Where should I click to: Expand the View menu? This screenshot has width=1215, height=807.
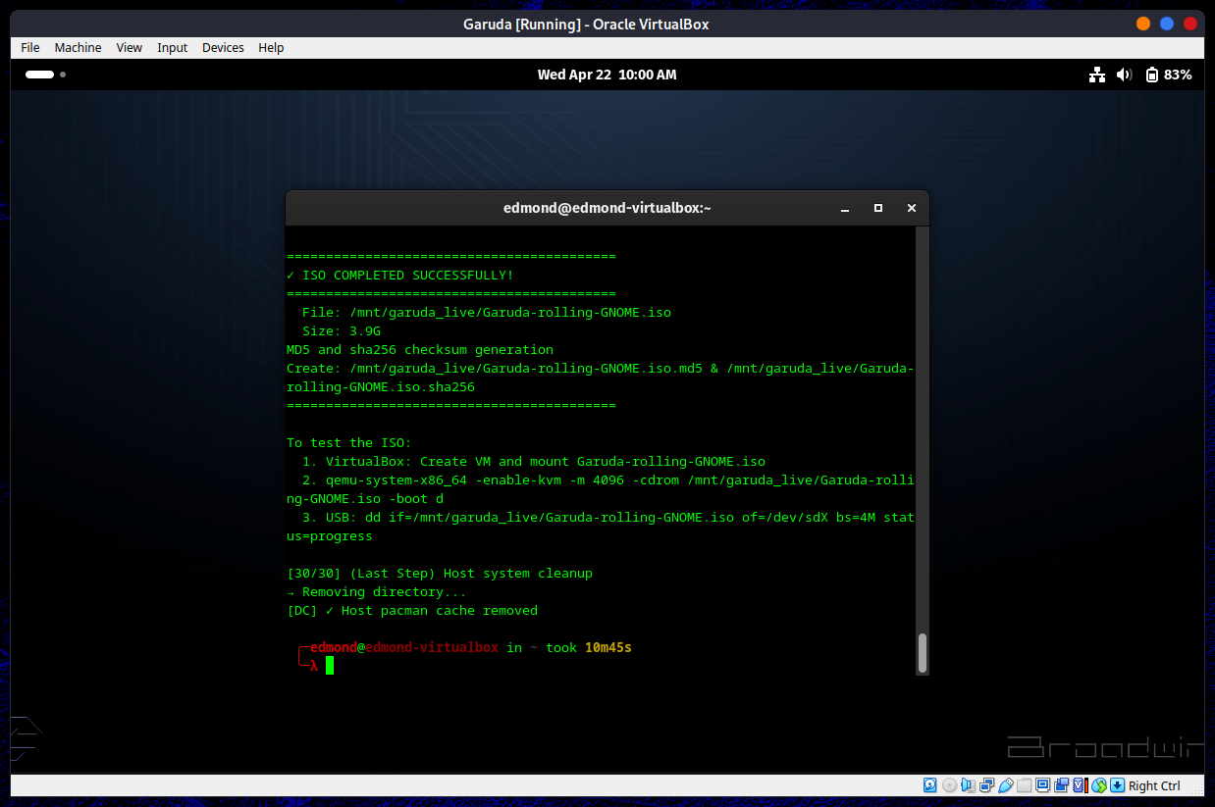(129, 47)
